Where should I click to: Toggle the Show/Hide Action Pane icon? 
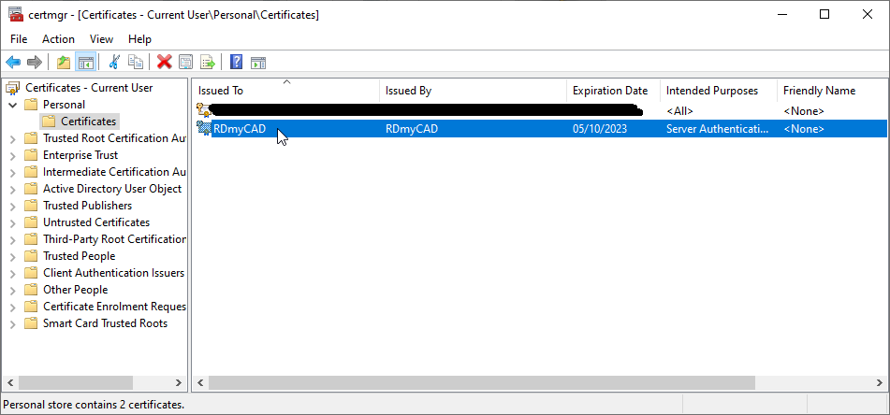(x=258, y=62)
